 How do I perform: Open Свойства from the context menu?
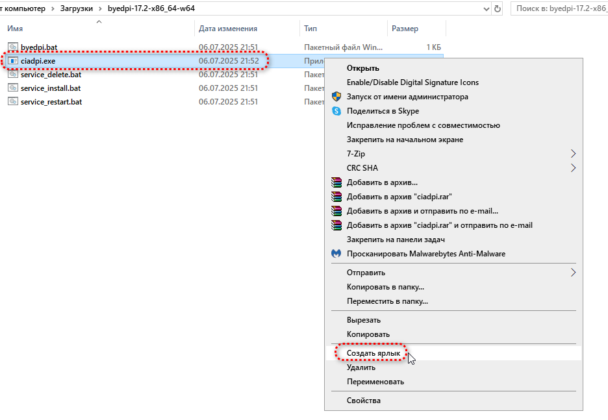(363, 401)
